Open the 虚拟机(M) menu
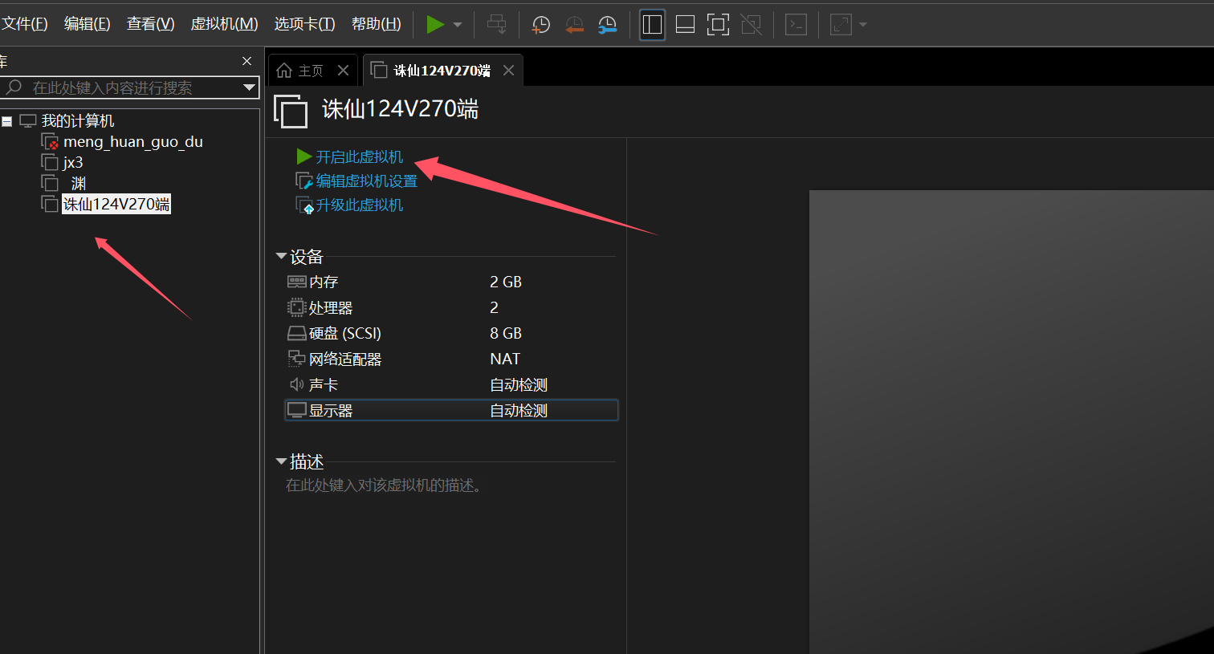1214x654 pixels. click(x=224, y=24)
